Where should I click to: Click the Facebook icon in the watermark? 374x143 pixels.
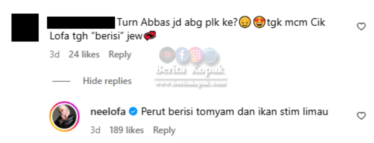pyautogui.click(x=182, y=55)
